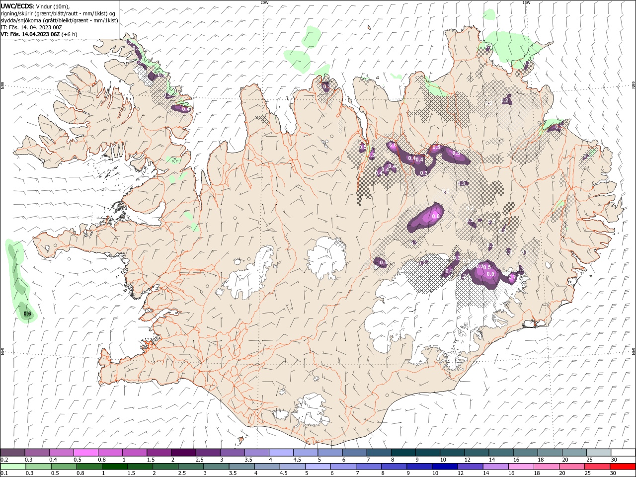Screen dimensions: 636x477
Task: Click the lavender 4 swatch in snow scale
Action: (x=281, y=453)
